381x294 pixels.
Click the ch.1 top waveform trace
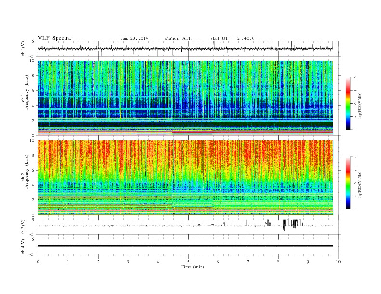[185, 49]
